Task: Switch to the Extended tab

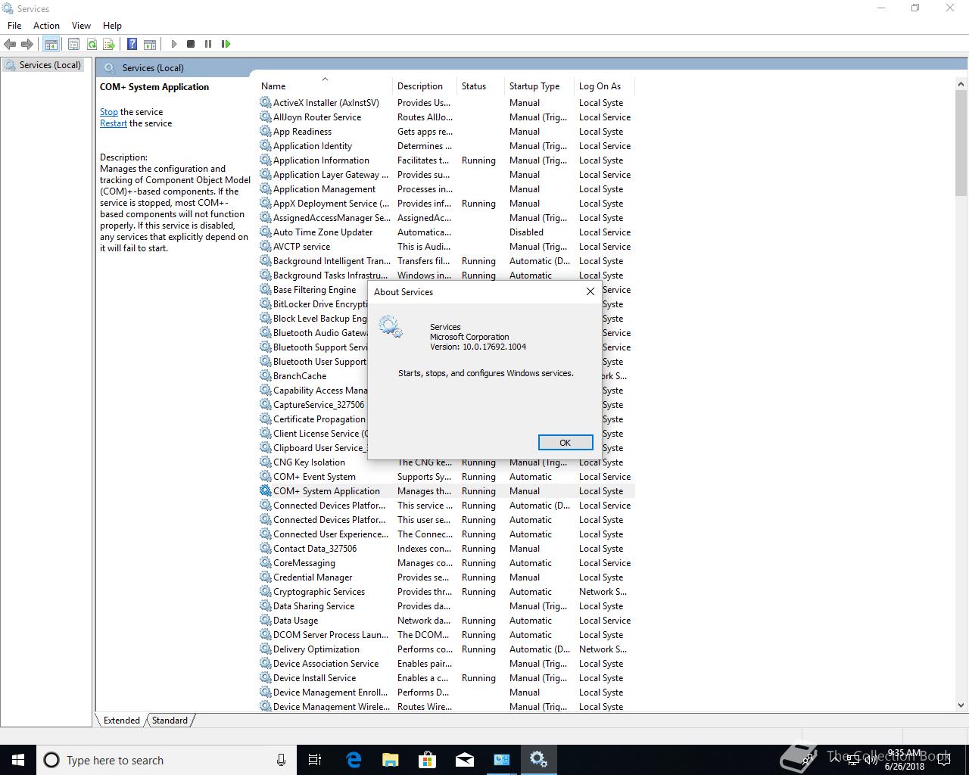Action: (x=122, y=721)
